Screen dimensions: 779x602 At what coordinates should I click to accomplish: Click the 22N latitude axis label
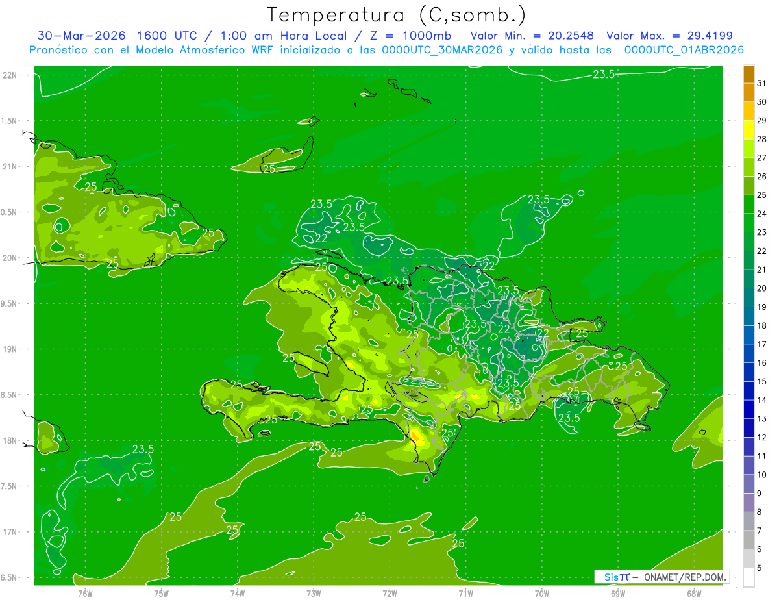pos(11,75)
